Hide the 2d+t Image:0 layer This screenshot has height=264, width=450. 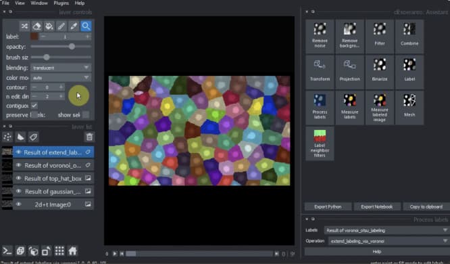click(18, 204)
